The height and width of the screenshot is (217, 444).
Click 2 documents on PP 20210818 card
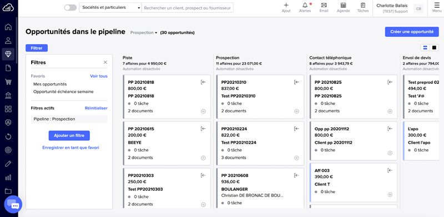tap(140, 111)
